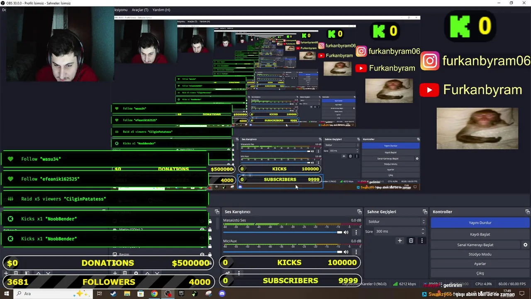
Task: Click the 6212 kbps bitrate status
Action: 404,284
